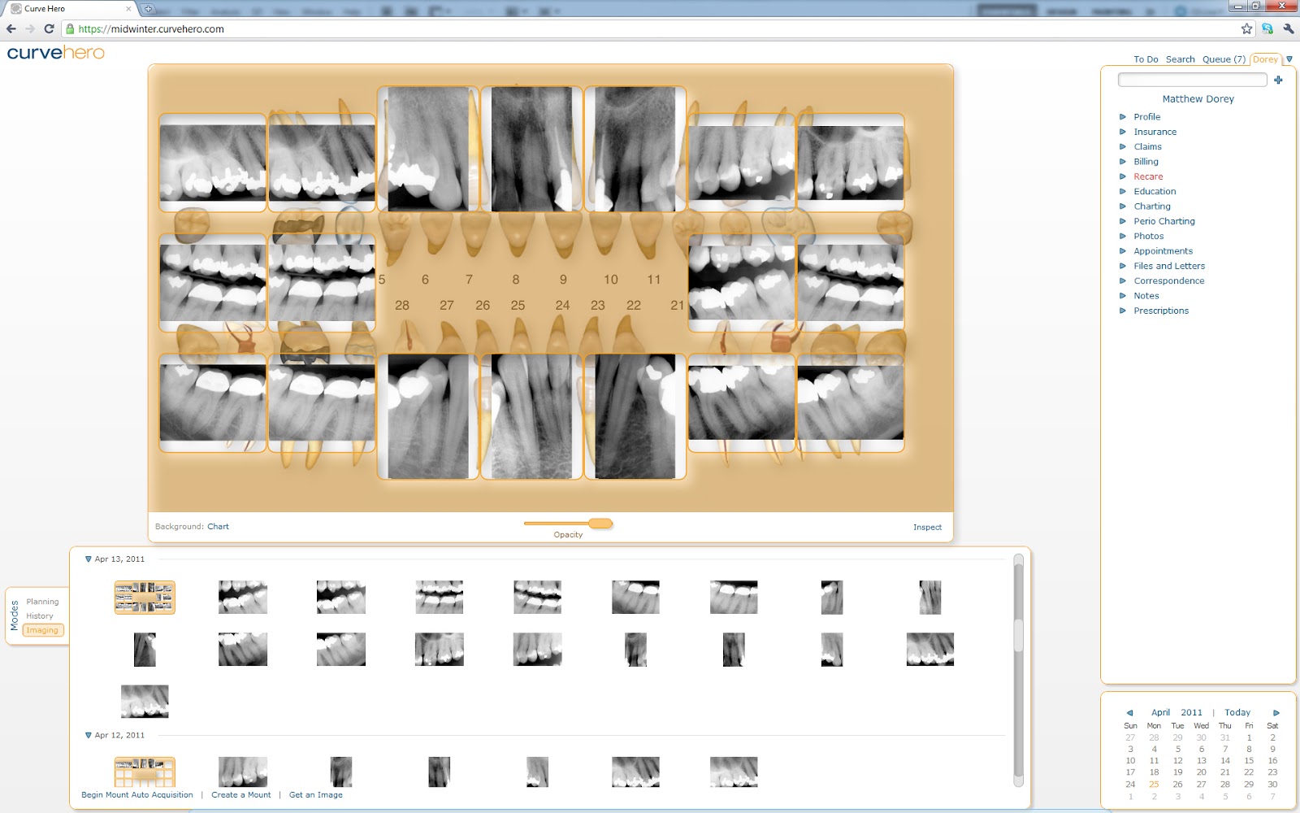Collapse the Apr 13, 2011 image group
Viewport: 1300px width, 813px height.
point(87,559)
